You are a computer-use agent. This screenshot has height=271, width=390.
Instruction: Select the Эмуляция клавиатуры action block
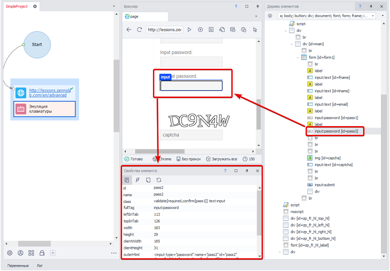tap(45, 109)
